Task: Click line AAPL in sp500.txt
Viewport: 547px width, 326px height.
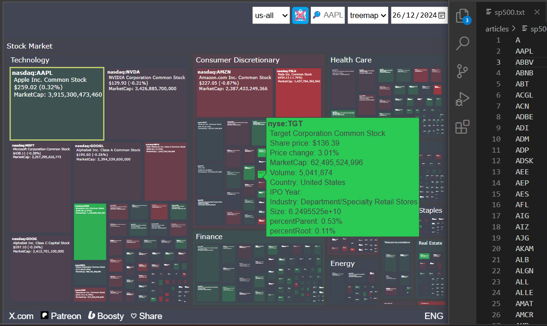Action: point(524,51)
